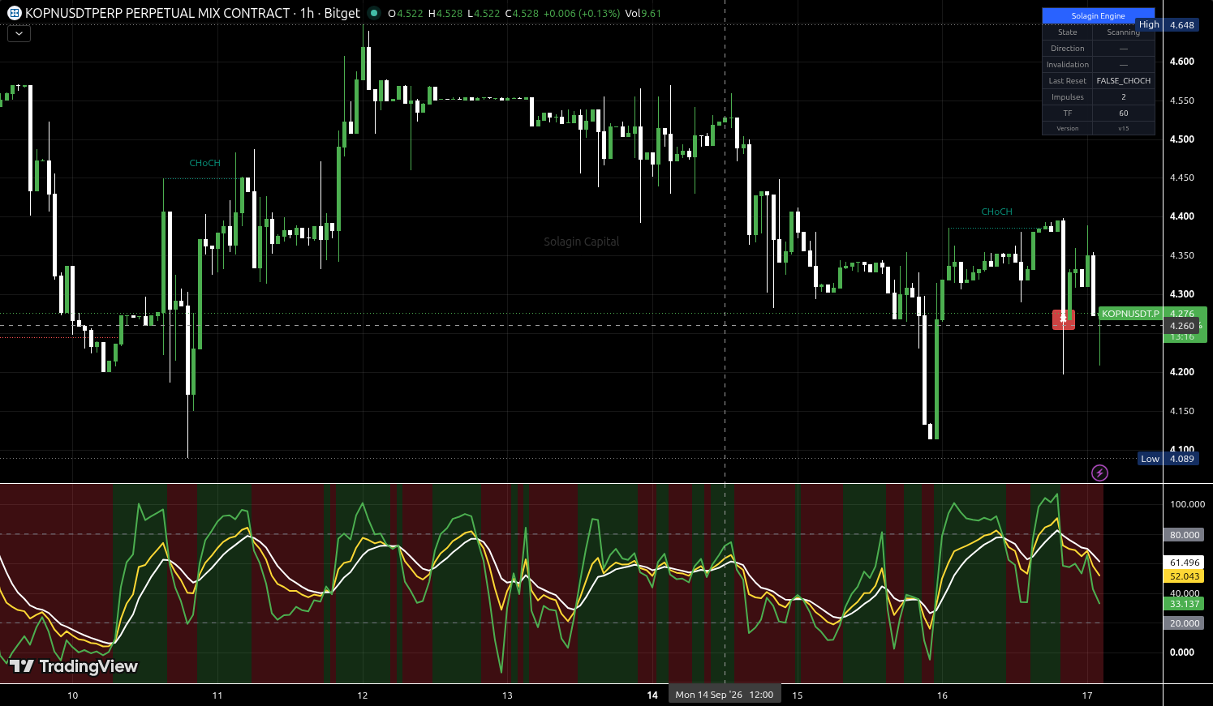Click the purple lightning bolt event icon
Viewport: 1213px width, 706px height.
click(1099, 473)
